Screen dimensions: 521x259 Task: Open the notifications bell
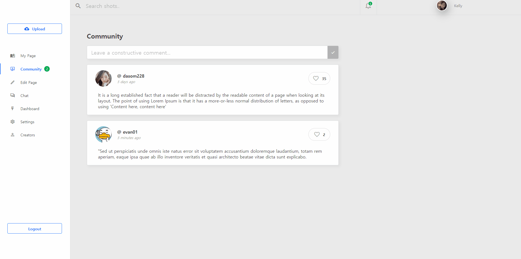click(x=368, y=6)
